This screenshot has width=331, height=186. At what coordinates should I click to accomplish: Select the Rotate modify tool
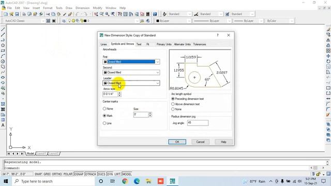pyautogui.click(x=328, y=61)
